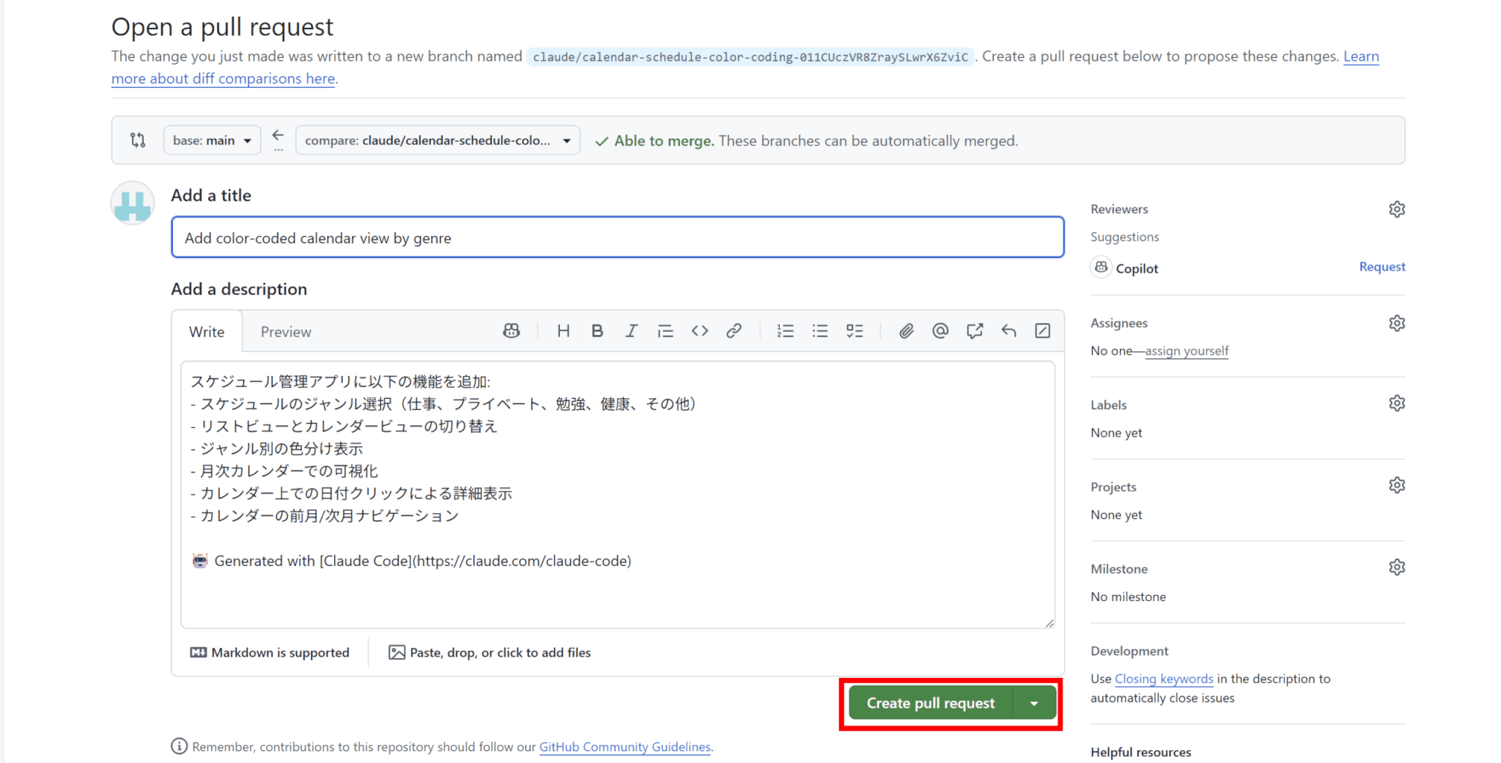Viewport: 1501px width, 763px height.
Task: Switch to the Preview tab
Action: click(286, 332)
